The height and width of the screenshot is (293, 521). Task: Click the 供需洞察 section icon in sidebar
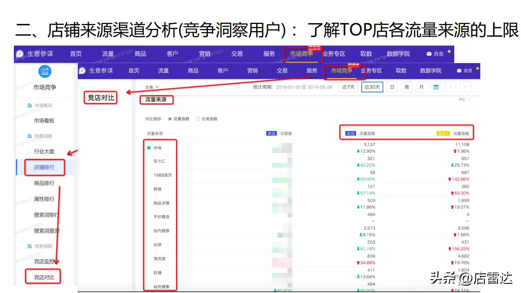30,136
